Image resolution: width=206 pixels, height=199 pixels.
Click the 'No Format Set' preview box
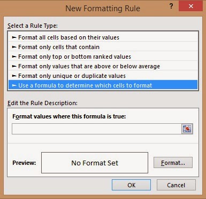[x=95, y=163]
